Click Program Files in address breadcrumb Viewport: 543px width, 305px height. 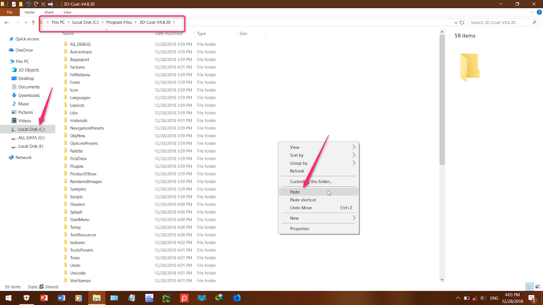[119, 22]
